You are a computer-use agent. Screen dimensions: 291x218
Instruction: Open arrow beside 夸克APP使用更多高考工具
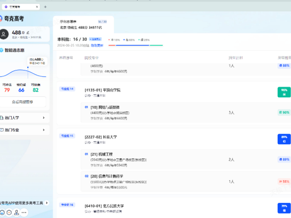[47, 203]
